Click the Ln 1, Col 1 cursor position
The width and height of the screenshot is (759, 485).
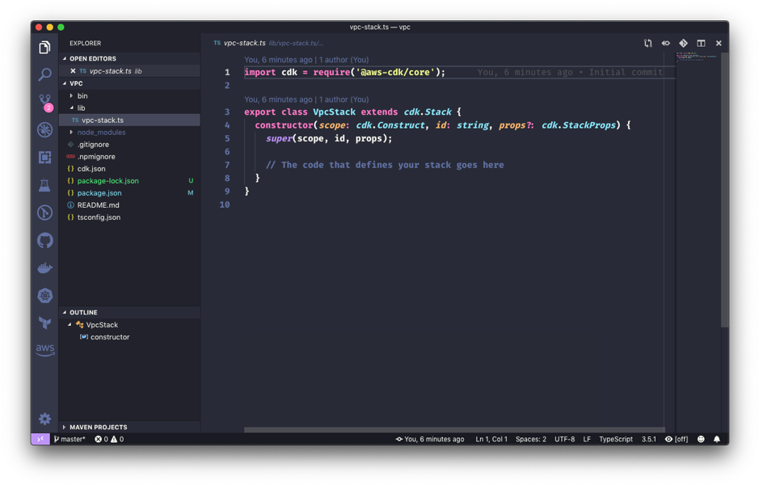click(x=491, y=439)
